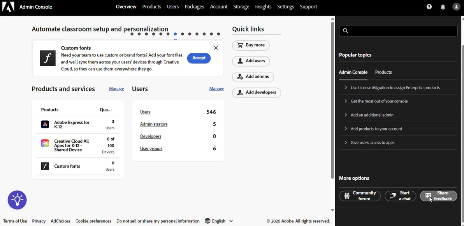Click the main page vertical scrollbar thumb
The height and width of the screenshot is (226, 464).
point(332,100)
